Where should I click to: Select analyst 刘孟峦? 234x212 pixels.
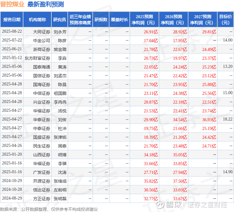coord(60,76)
